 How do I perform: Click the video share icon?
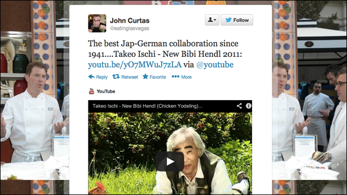239,106
